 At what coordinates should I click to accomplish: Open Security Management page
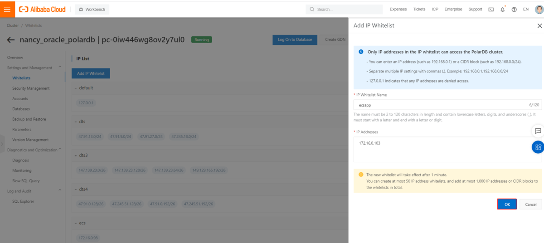click(x=31, y=88)
